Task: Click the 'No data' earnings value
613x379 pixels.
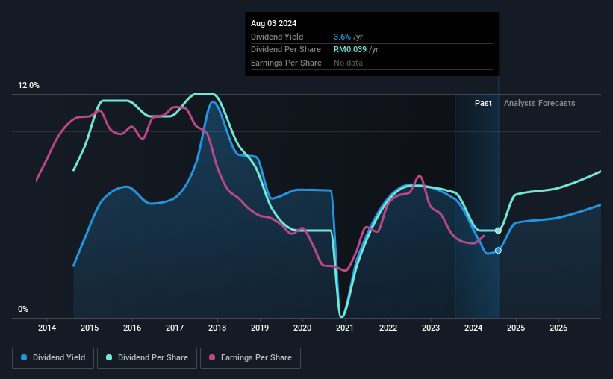Action: point(348,63)
